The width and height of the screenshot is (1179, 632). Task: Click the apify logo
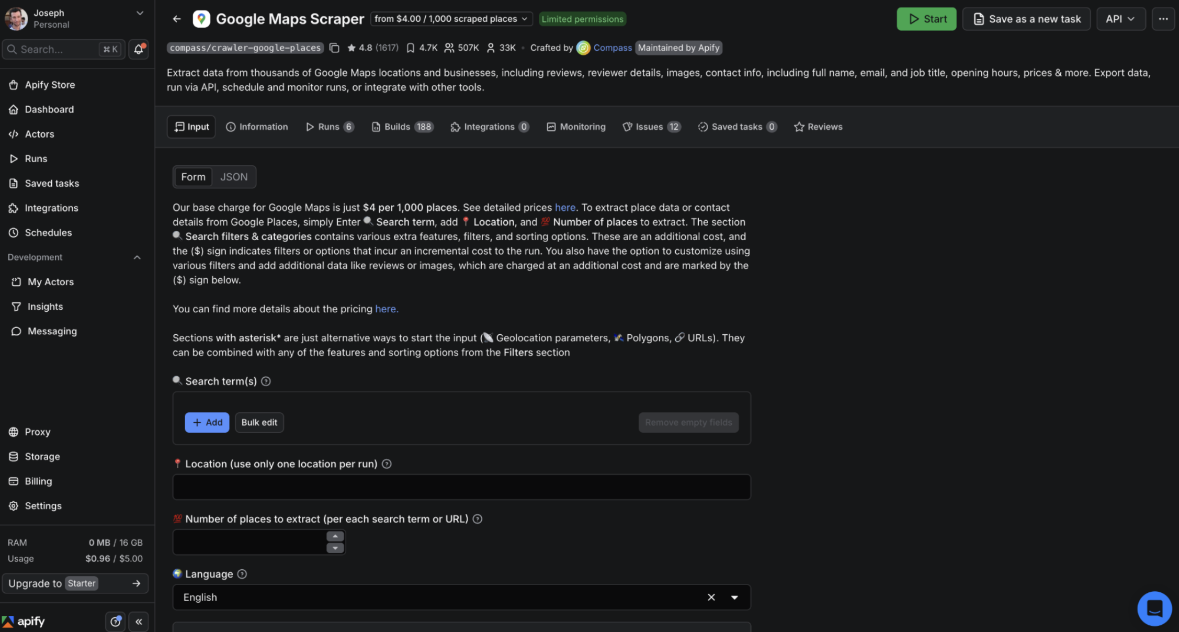pos(24,622)
